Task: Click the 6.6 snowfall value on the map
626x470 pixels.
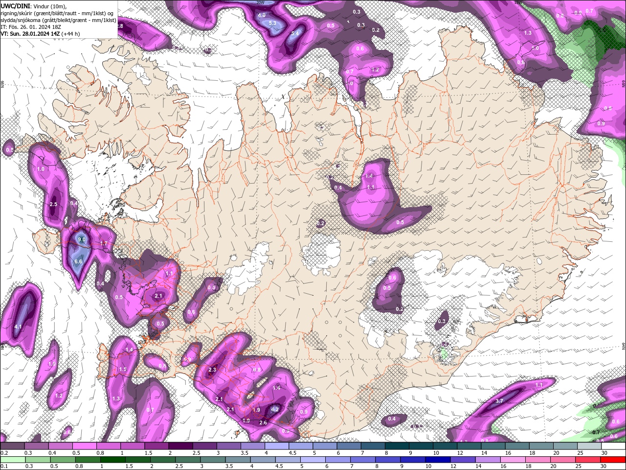Action: (78, 261)
